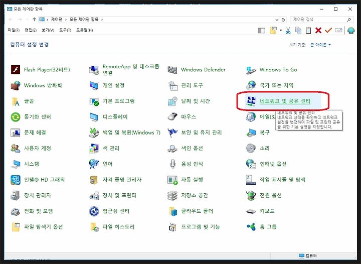Click the 음성 인식 microphone icon

tap(172, 164)
